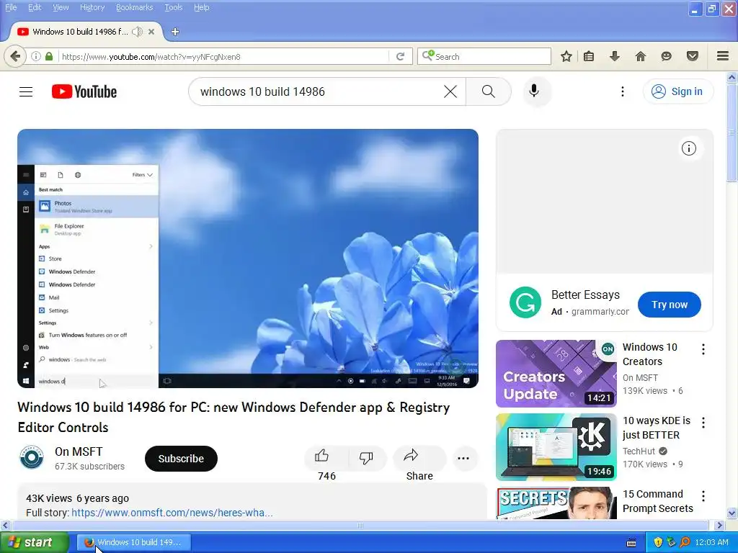Bookmark this page with star

(566, 56)
